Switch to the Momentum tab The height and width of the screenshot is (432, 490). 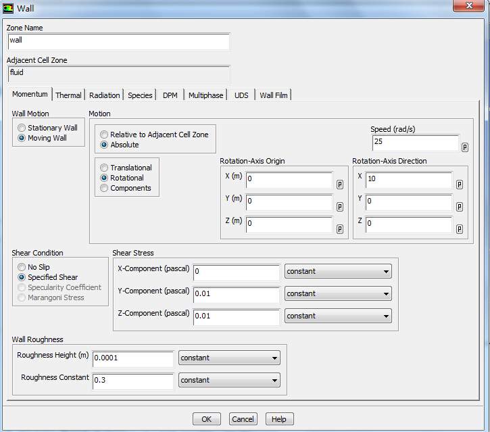tap(30, 94)
